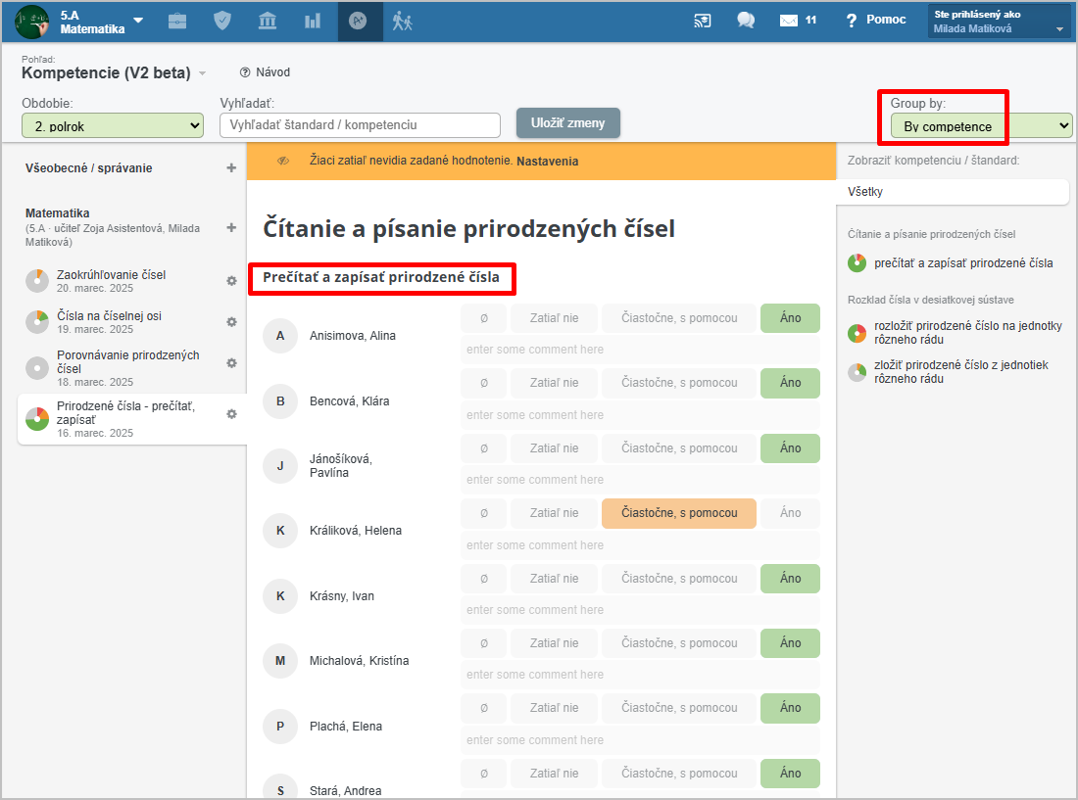Click the shield checkmark icon
1078x800 pixels.
coord(222,21)
